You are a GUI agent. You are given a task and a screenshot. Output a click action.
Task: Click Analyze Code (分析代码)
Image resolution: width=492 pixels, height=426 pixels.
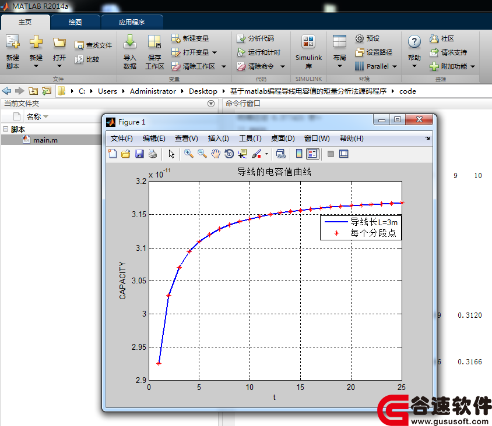[255, 38]
